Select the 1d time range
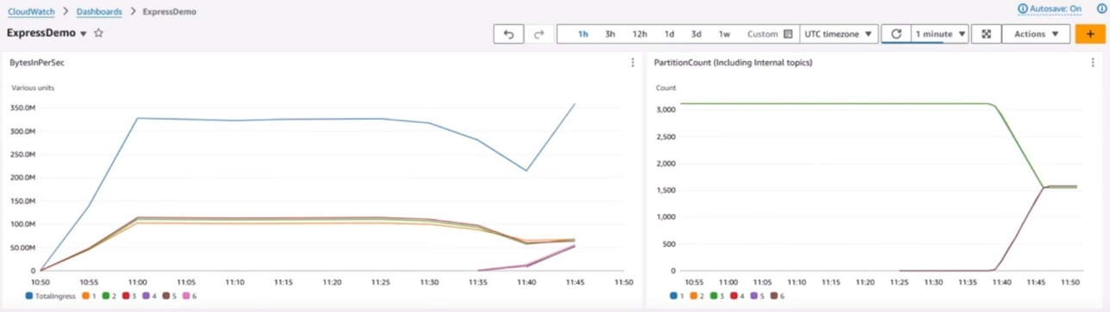This screenshot has height=312, width=1110. 669,34
